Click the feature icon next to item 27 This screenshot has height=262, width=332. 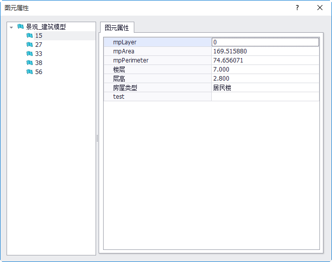29,45
